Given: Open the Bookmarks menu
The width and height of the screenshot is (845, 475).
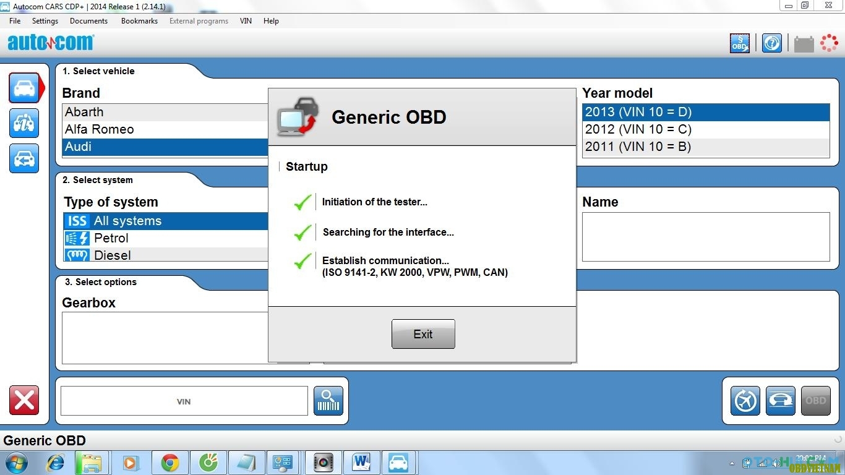Looking at the screenshot, I should coord(139,20).
